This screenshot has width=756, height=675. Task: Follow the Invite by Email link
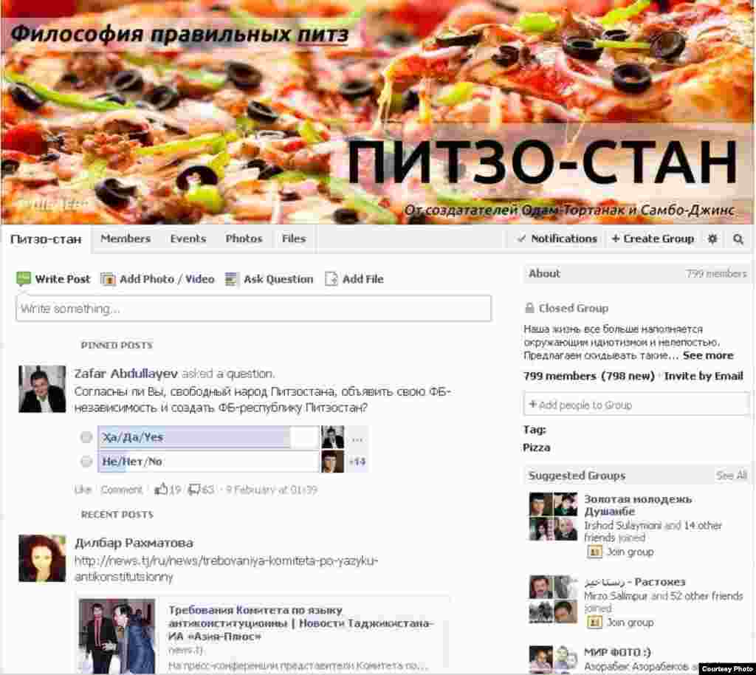(x=703, y=376)
